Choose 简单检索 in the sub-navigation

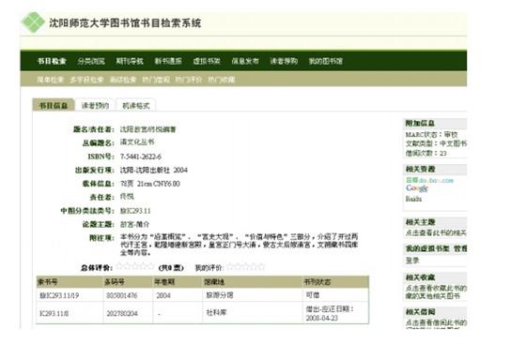click(51, 80)
